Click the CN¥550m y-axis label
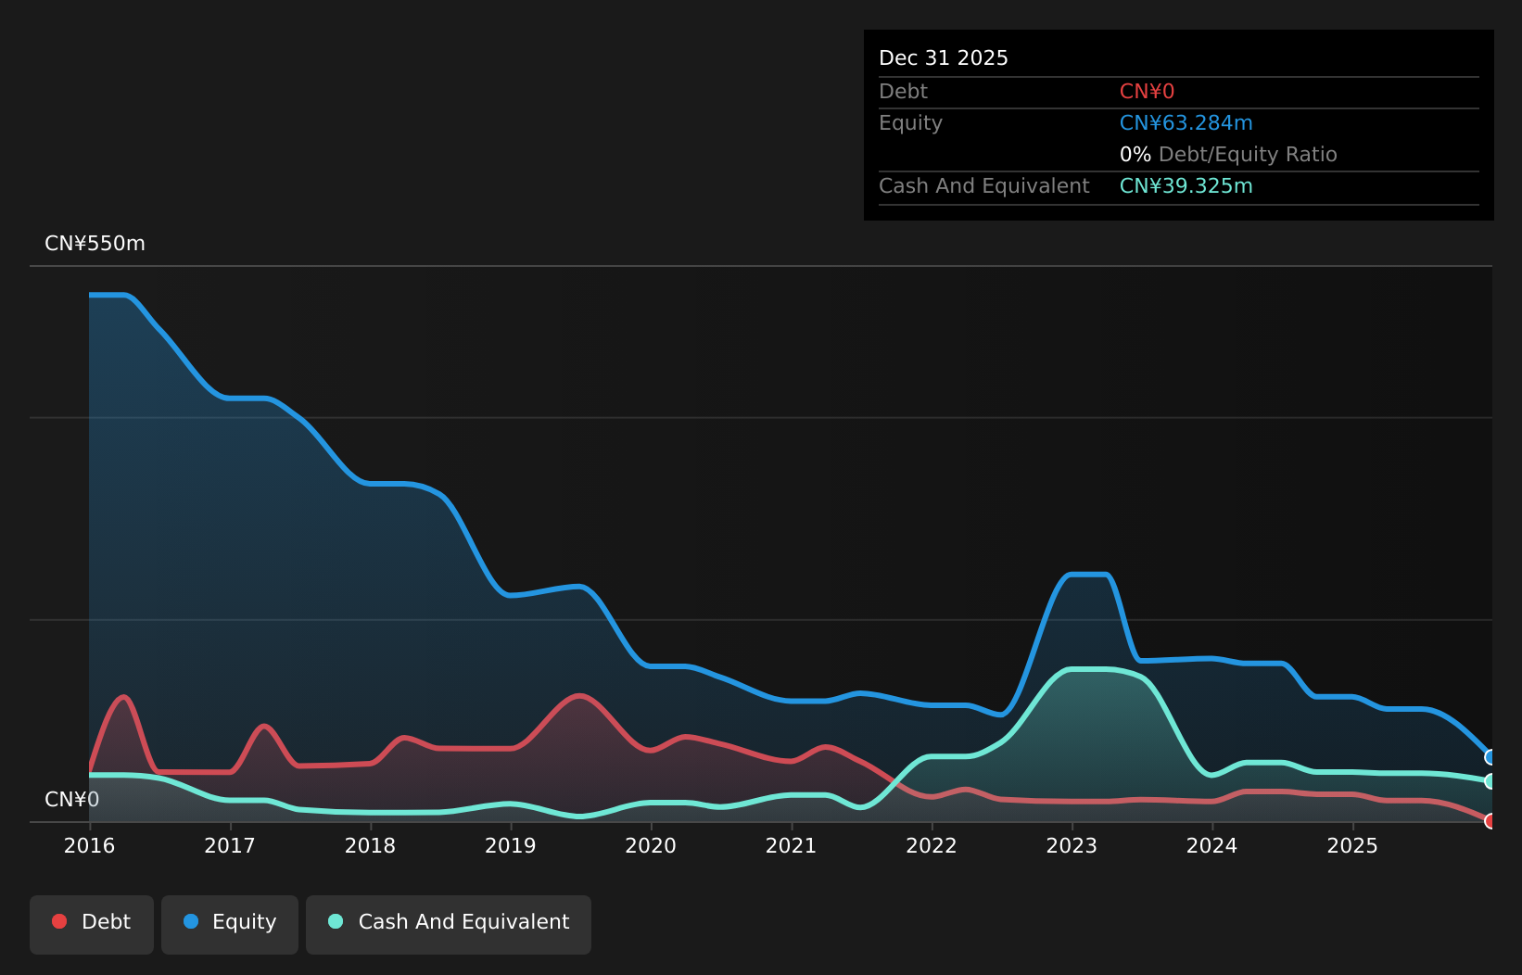Viewport: 1522px width, 975px height. pos(95,244)
